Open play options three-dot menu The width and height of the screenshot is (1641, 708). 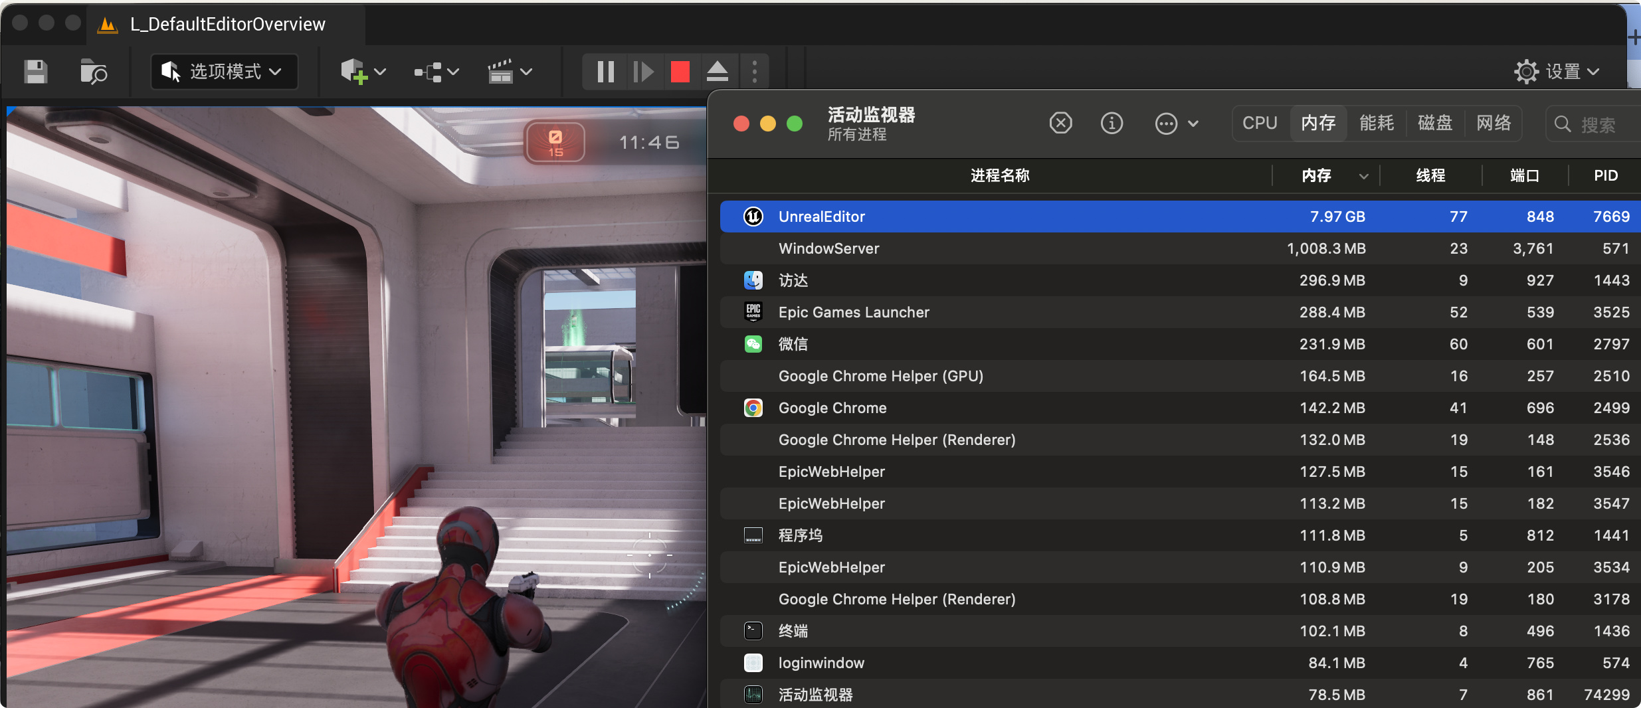[755, 72]
